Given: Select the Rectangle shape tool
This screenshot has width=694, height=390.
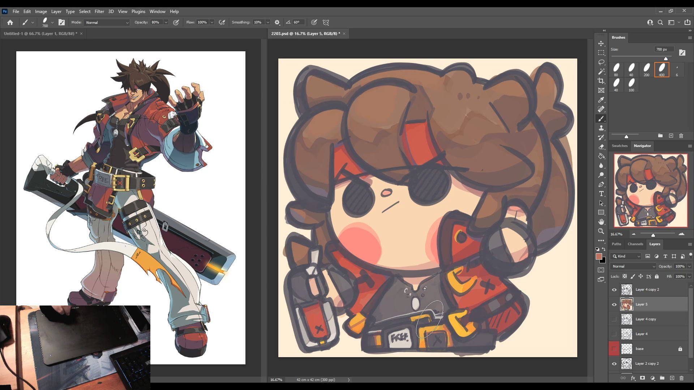Looking at the screenshot, I should [x=601, y=212].
